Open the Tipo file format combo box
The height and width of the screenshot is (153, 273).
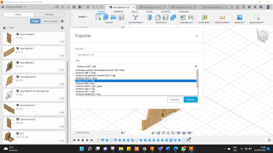point(136,66)
